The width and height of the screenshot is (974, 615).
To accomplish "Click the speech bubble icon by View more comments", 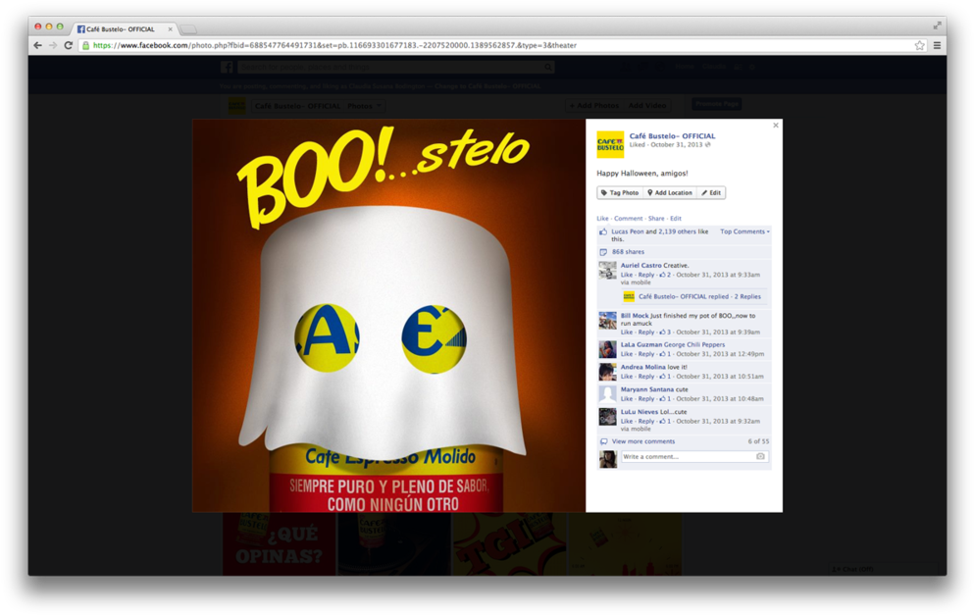I will [x=603, y=441].
